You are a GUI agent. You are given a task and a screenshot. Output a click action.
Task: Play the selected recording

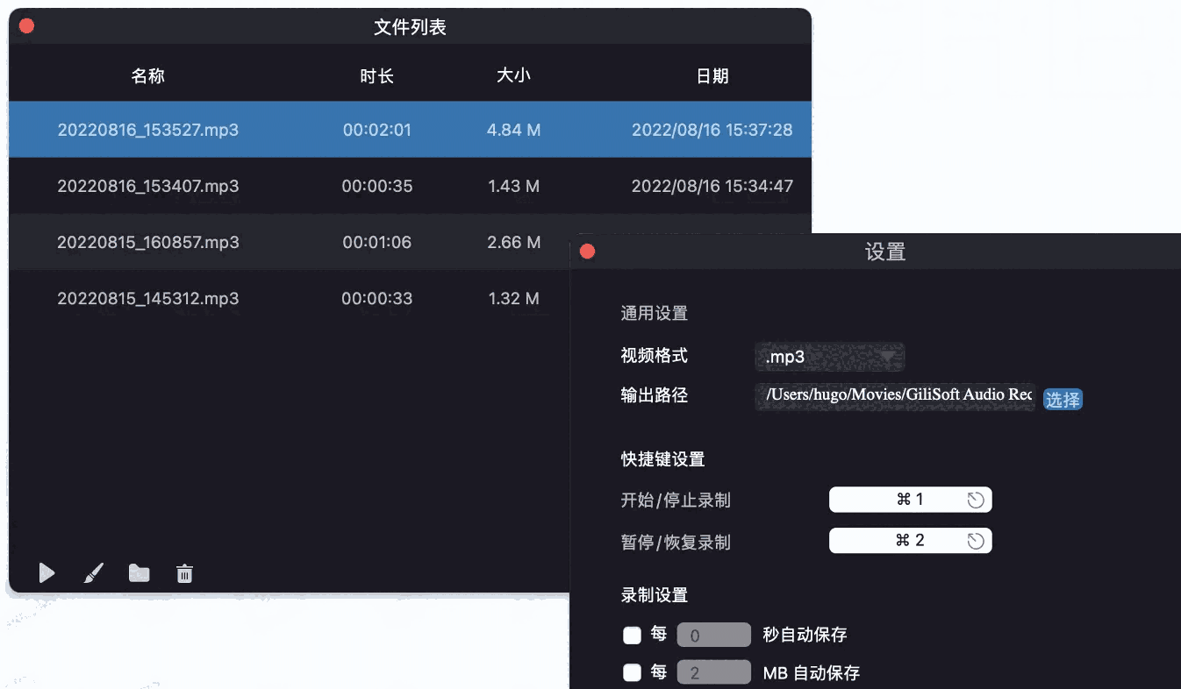(47, 572)
